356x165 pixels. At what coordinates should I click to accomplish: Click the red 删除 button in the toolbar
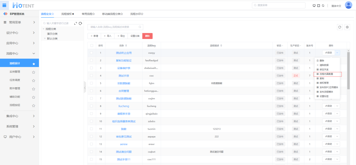tap(147, 36)
